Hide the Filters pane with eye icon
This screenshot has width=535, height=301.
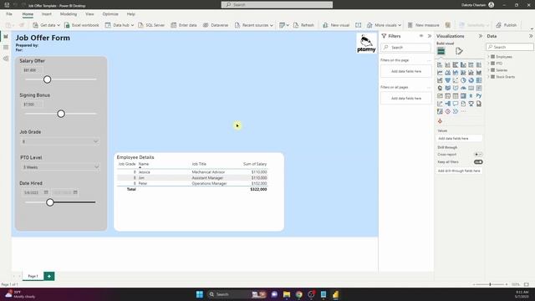(x=421, y=36)
